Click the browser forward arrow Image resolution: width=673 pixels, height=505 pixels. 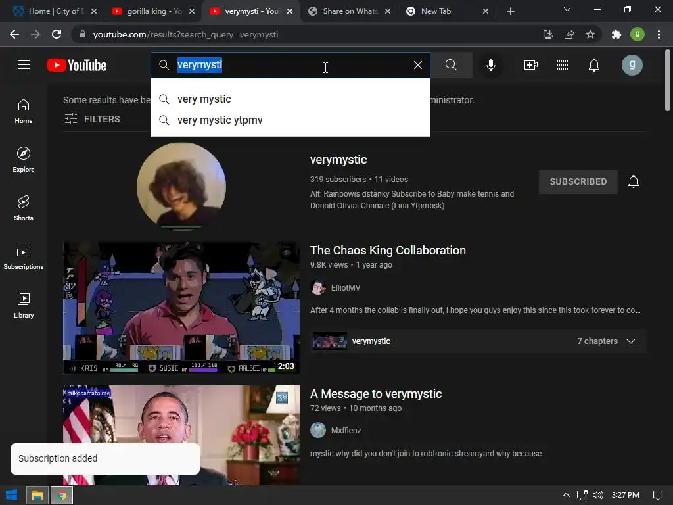point(35,34)
